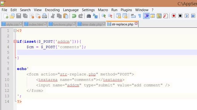Click line number 8 in the margin
The height and width of the screenshot is (110, 197).
coord(8,69)
